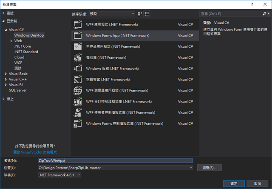The height and width of the screenshot is (189, 272).
Task: Select '主控台應用程式 (.NET Framework)' row text
Action: [x=113, y=46]
